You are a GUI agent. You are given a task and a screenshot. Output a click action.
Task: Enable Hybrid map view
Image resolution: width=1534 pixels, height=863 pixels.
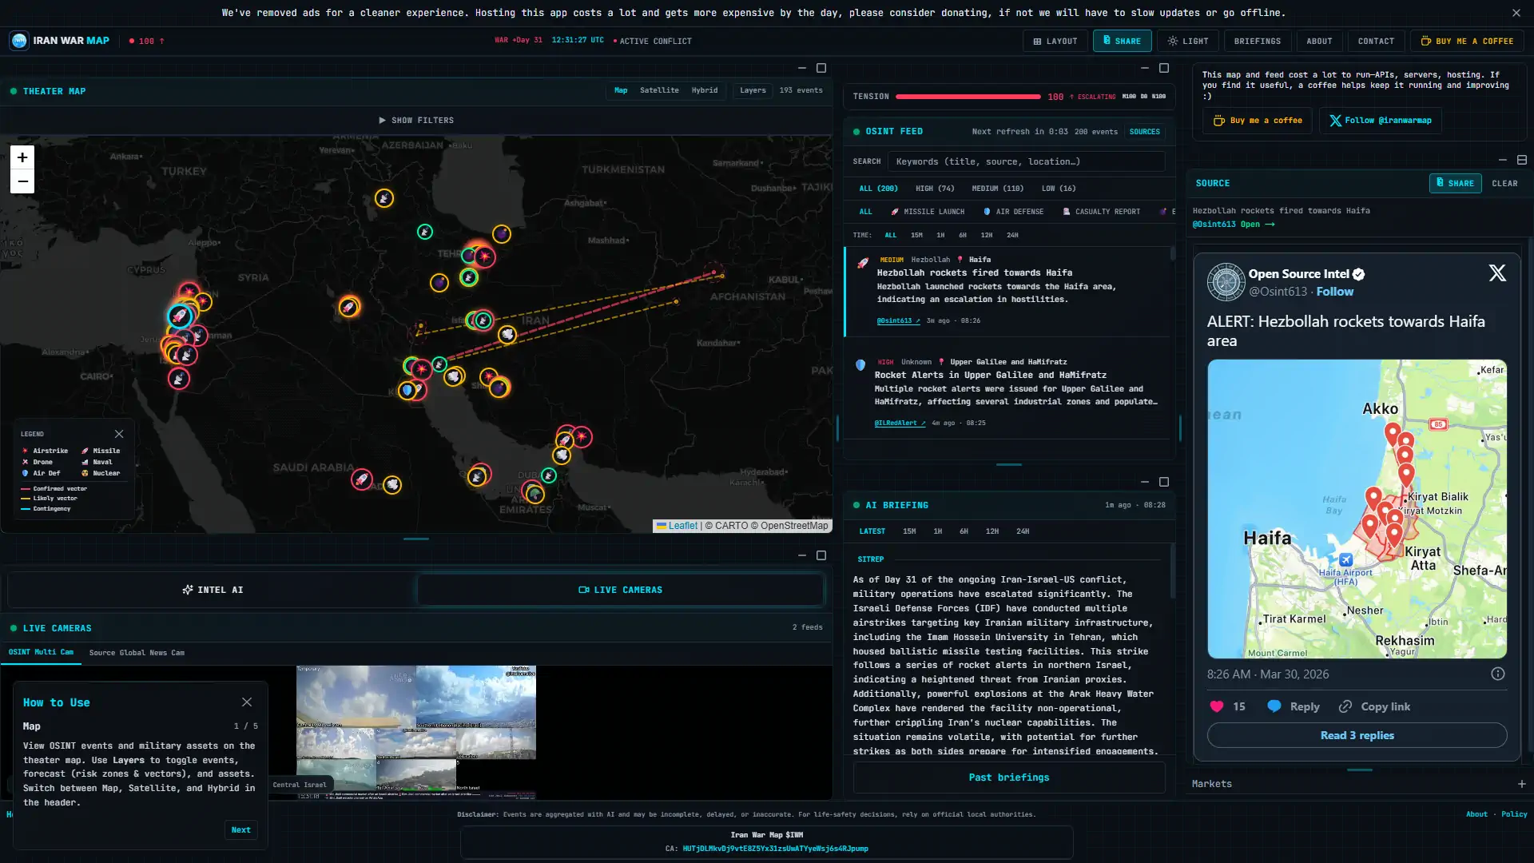coord(704,90)
